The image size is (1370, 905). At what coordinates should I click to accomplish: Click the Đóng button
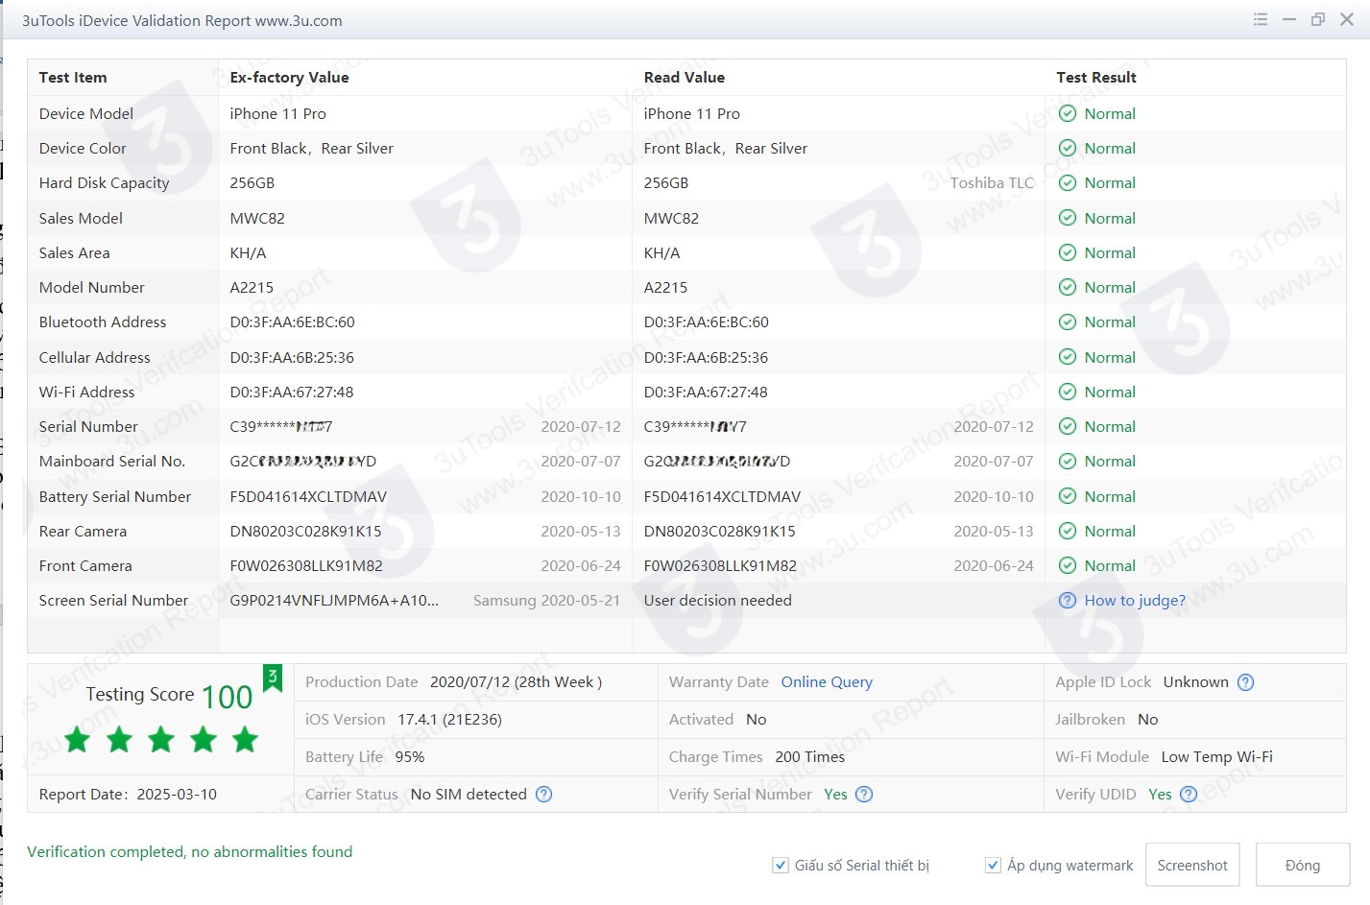(1302, 866)
